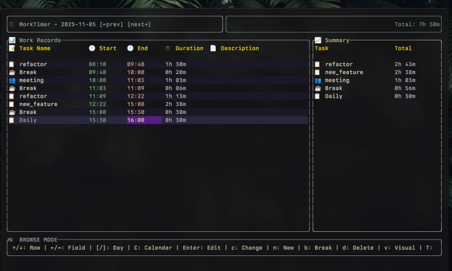Viewport: 452px width, 271px height.
Task: Click clipboard icon of Daily row in Work Records
Action: (x=11, y=120)
